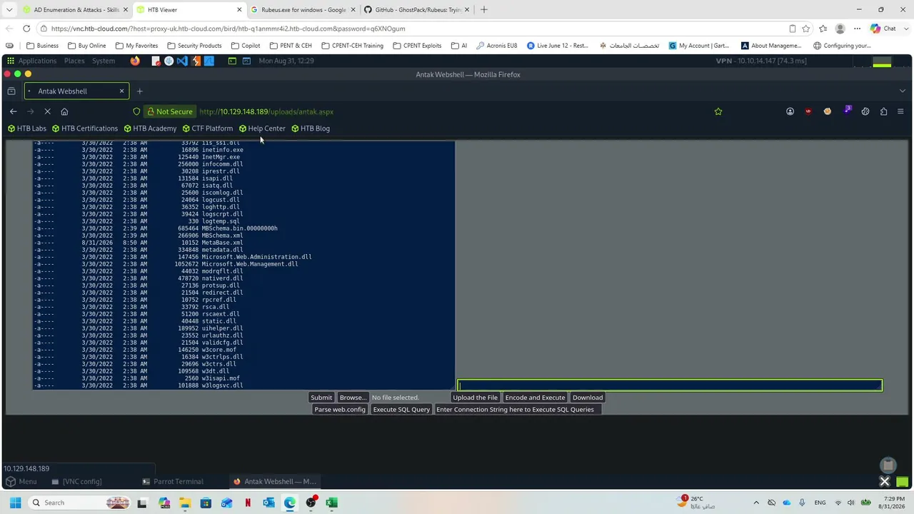Go to Firefox home page in VNC

(x=64, y=111)
